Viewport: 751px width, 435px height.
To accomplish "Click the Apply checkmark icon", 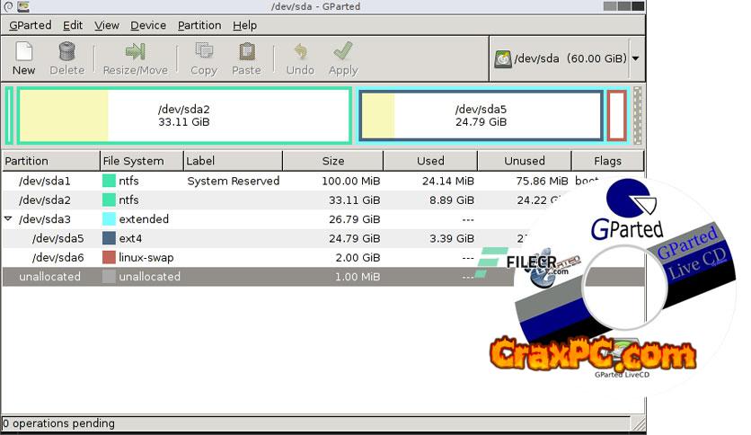I will pyautogui.click(x=343, y=51).
